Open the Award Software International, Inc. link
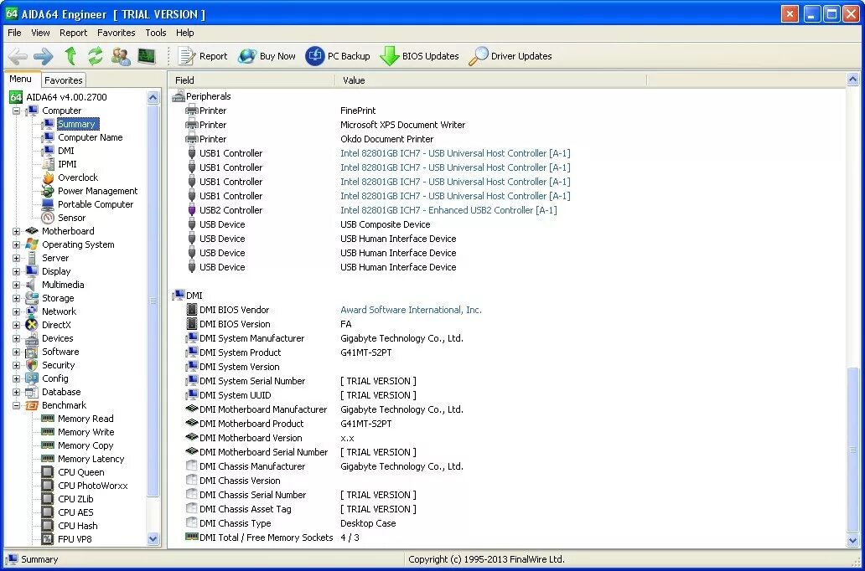The height and width of the screenshot is (571, 865). click(x=411, y=310)
